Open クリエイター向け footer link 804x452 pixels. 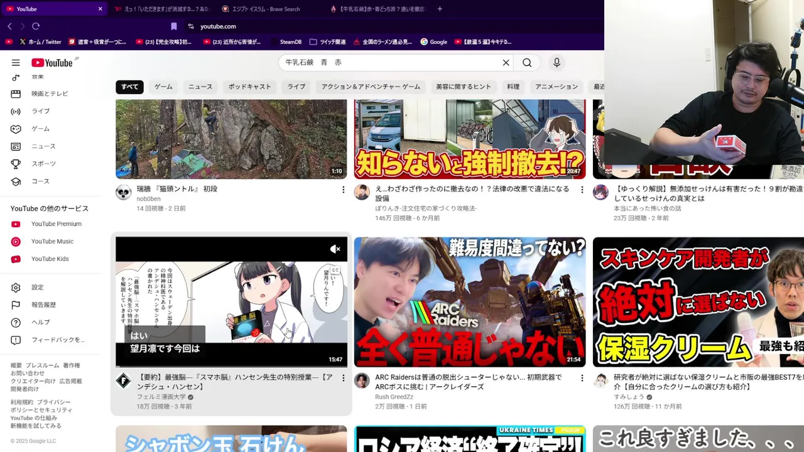click(33, 381)
